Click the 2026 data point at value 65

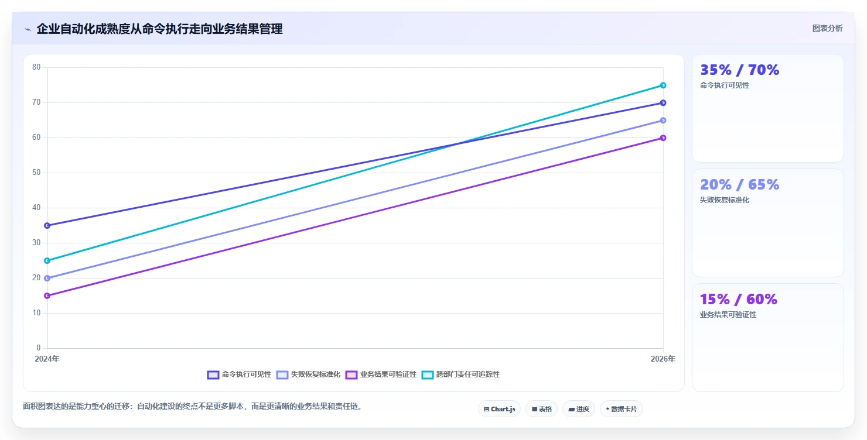(663, 121)
